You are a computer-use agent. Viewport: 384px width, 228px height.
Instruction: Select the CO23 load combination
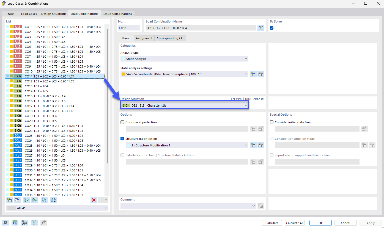(x=41, y=135)
